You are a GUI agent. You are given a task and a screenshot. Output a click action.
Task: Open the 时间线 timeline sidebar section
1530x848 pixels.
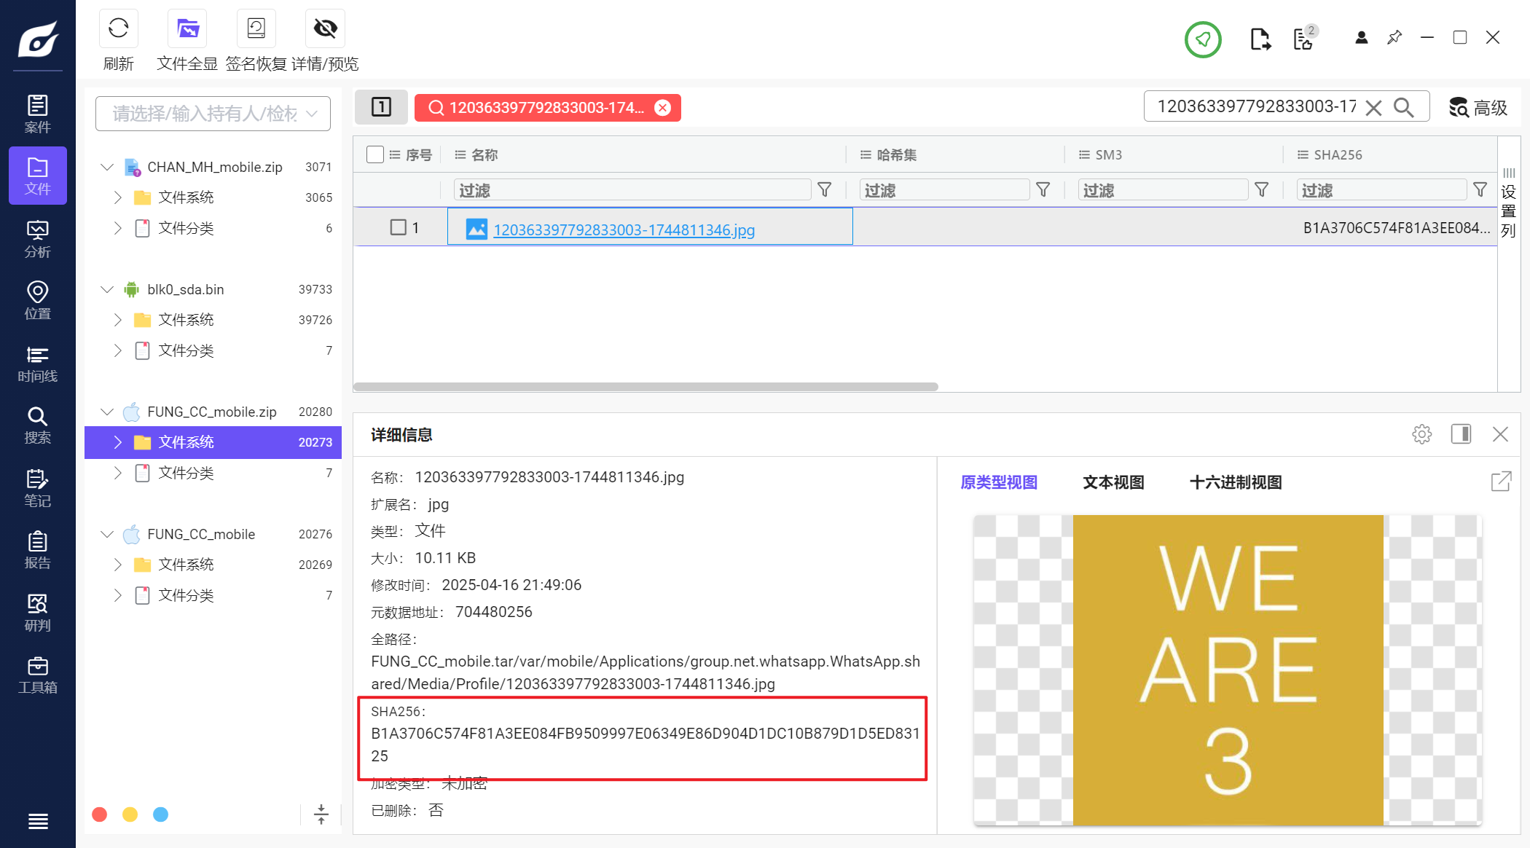[37, 364]
